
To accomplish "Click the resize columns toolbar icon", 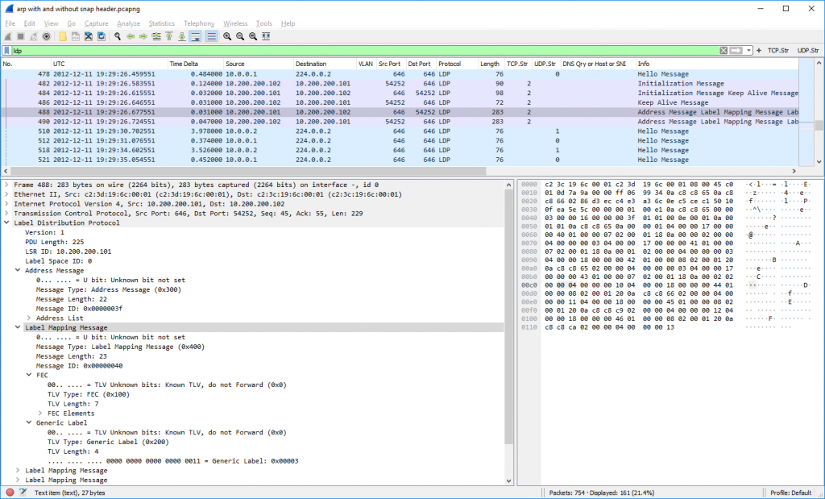I will click(x=266, y=36).
